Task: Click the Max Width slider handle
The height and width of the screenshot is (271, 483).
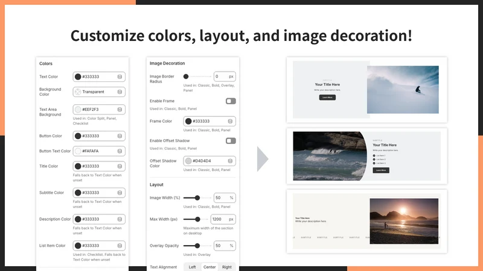Action: point(197,219)
